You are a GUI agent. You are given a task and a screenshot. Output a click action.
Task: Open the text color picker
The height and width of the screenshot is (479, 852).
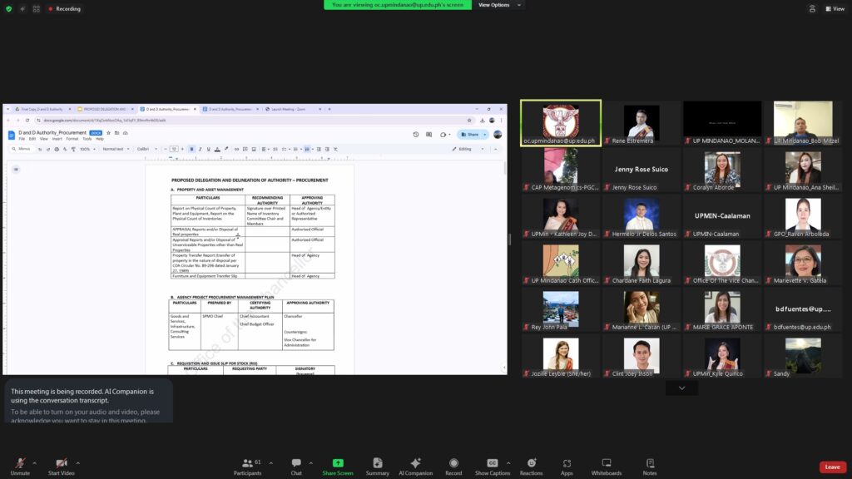pos(217,149)
